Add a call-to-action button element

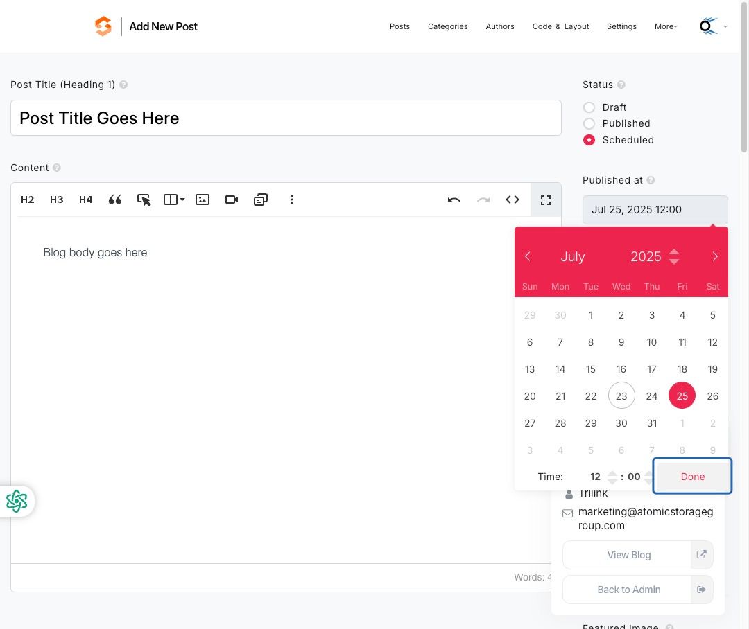point(144,200)
